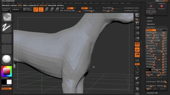Screen dimensions: 170x95
Task: Click the Draw Size slider
Action: click(112, 11)
